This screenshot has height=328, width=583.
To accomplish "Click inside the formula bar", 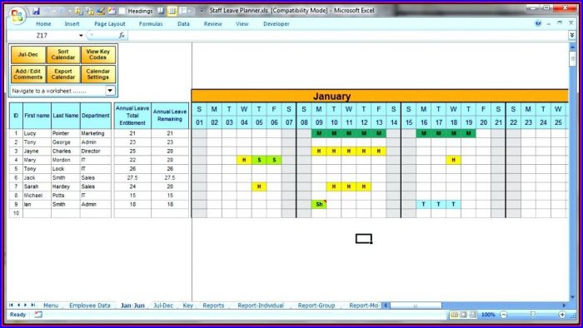I will (347, 36).
